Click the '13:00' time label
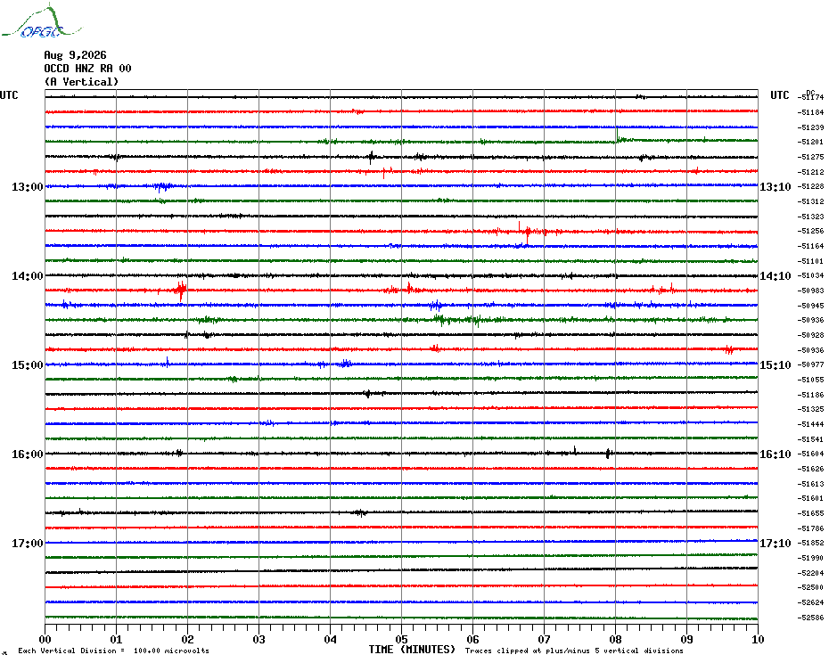The image size is (829, 663). tap(28, 186)
